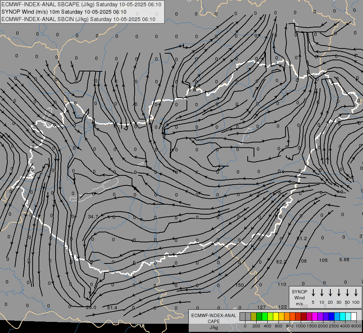This screenshot has height=333, width=363.
Task: Choose the dark red CAPE legend swatch
Action: (x=304, y=316)
